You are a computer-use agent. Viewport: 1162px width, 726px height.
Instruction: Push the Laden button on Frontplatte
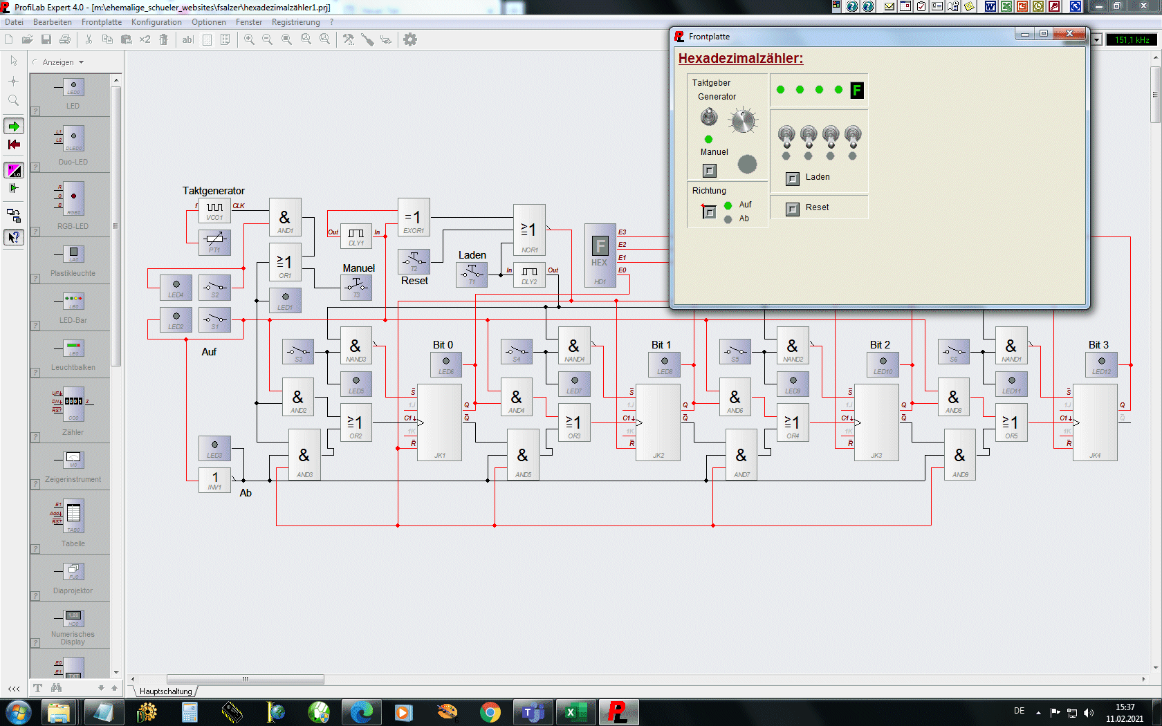pyautogui.click(x=793, y=178)
